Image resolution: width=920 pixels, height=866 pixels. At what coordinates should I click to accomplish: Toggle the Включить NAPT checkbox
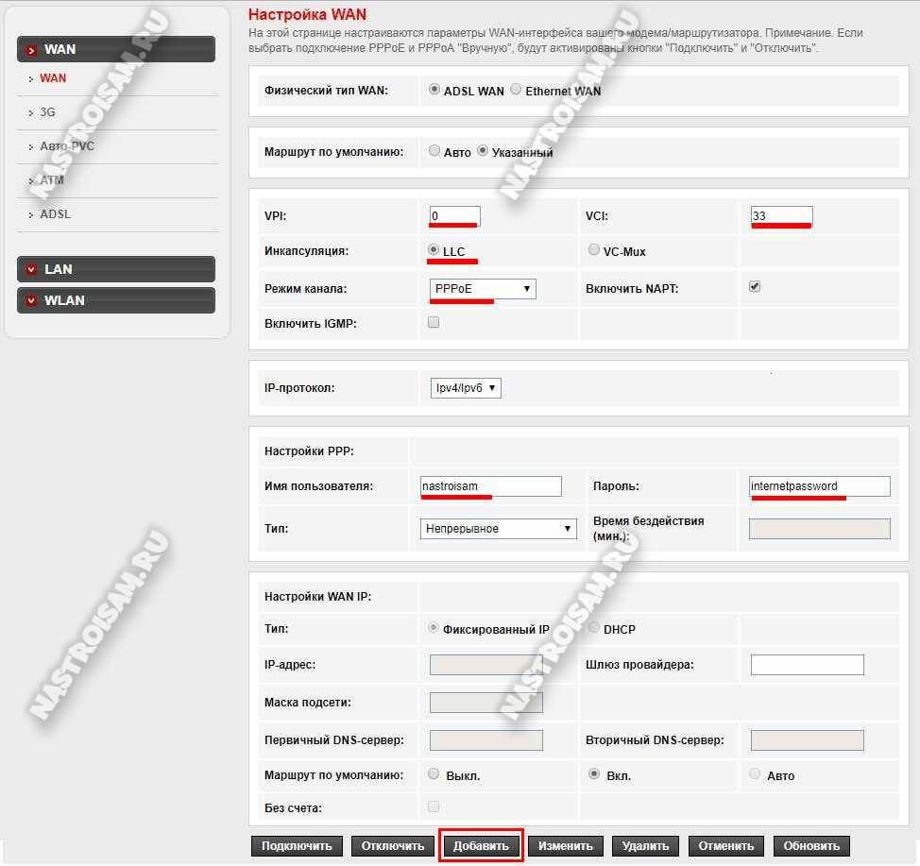[x=755, y=286]
